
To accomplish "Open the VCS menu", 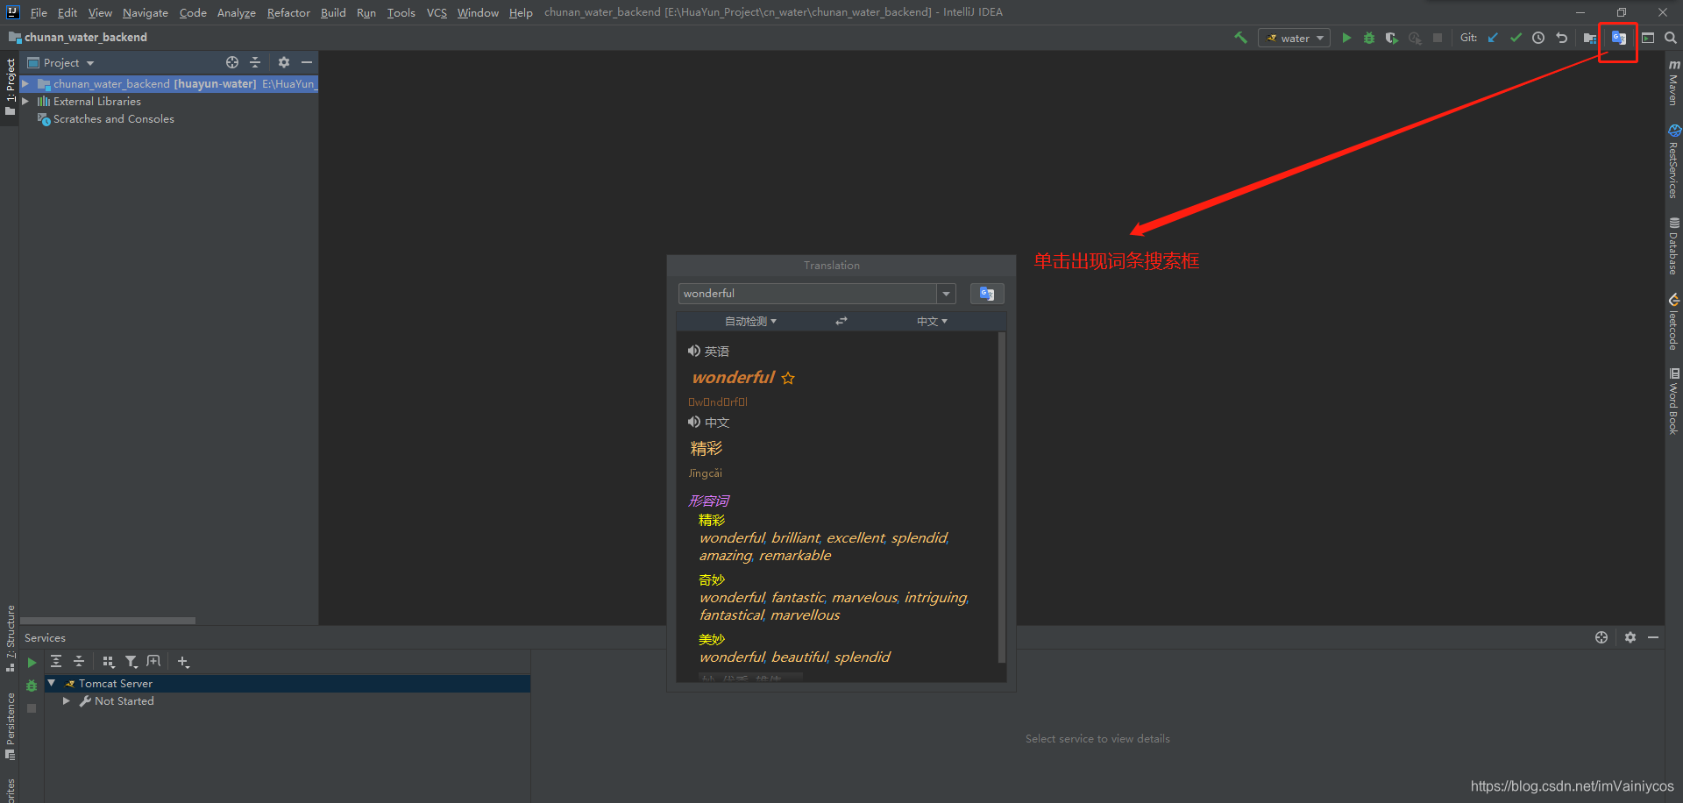I will pyautogui.click(x=437, y=12).
